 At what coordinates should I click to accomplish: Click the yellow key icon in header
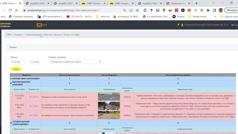[178, 25]
